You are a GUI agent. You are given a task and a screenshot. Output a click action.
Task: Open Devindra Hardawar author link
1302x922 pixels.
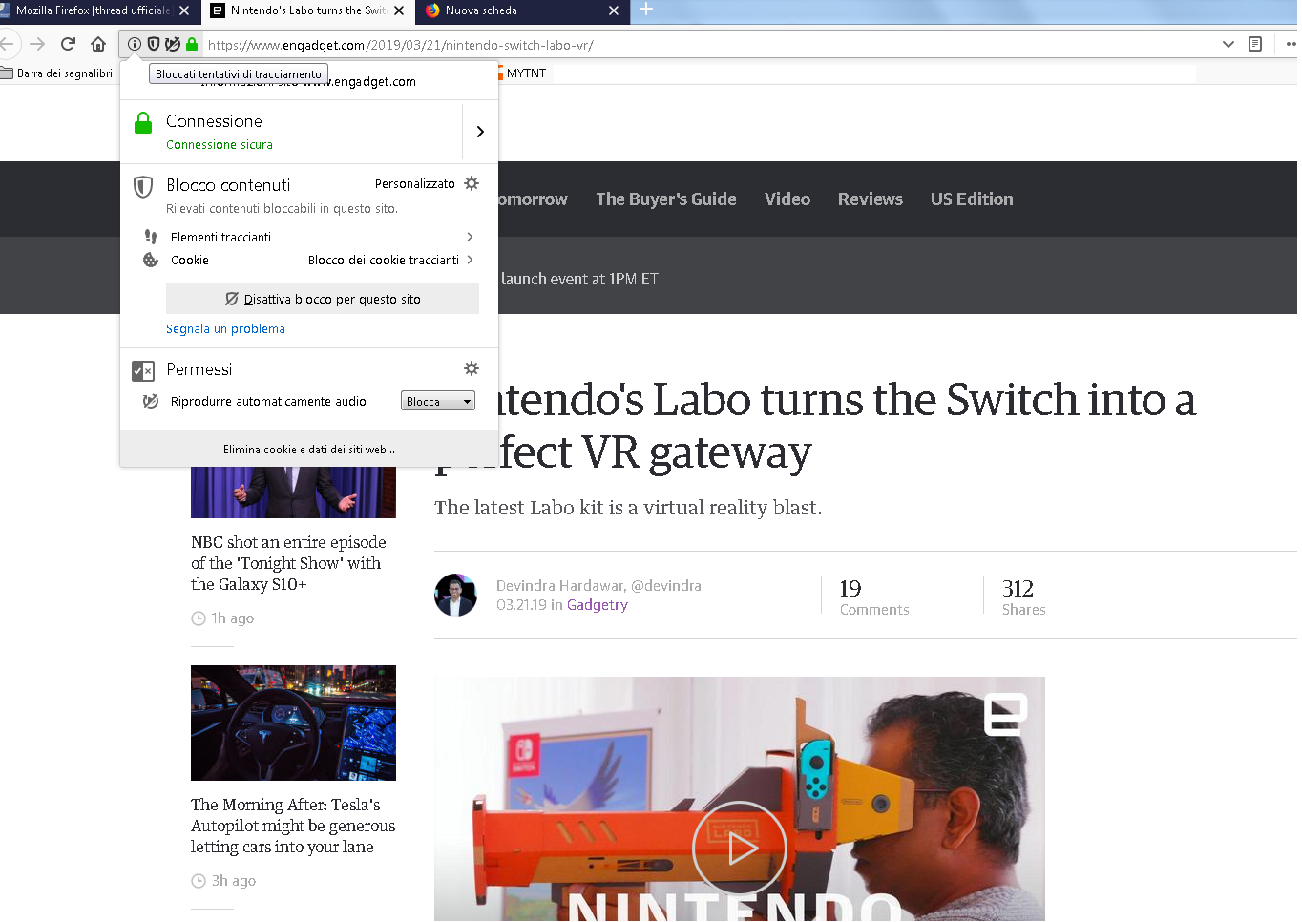tap(560, 585)
